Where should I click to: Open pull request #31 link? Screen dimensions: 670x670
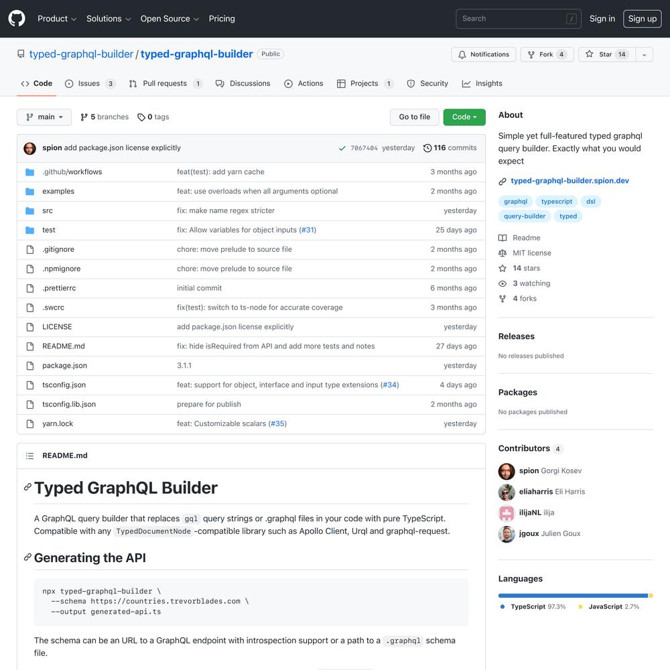308,230
